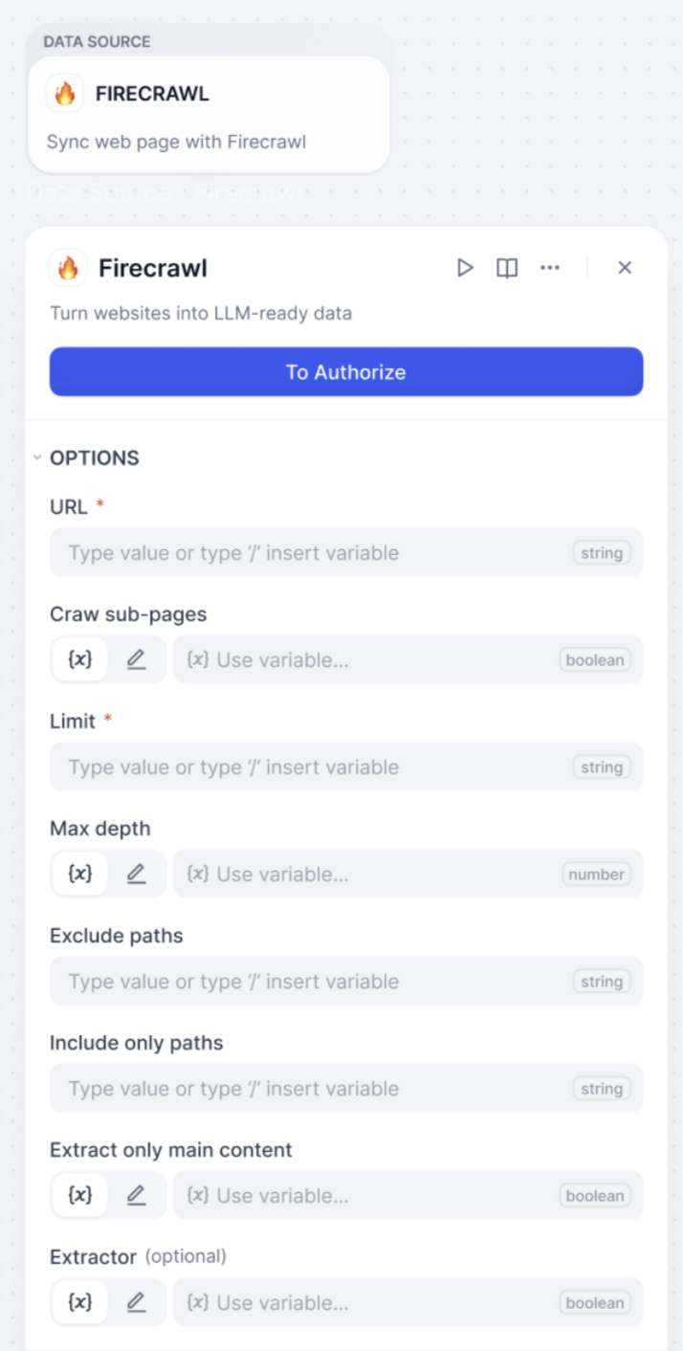Open the three-dots more options menu
Viewport: 683px width, 1351px height.
coord(550,268)
